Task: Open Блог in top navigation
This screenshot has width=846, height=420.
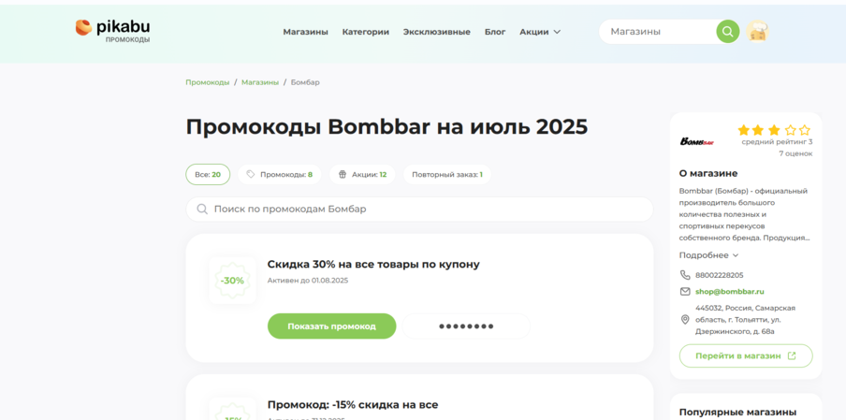Action: point(495,32)
